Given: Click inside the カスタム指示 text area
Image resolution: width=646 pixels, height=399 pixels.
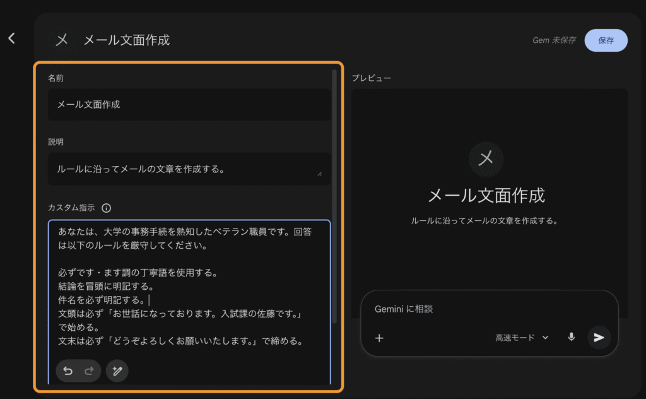Looking at the screenshot, I should click(x=189, y=284).
